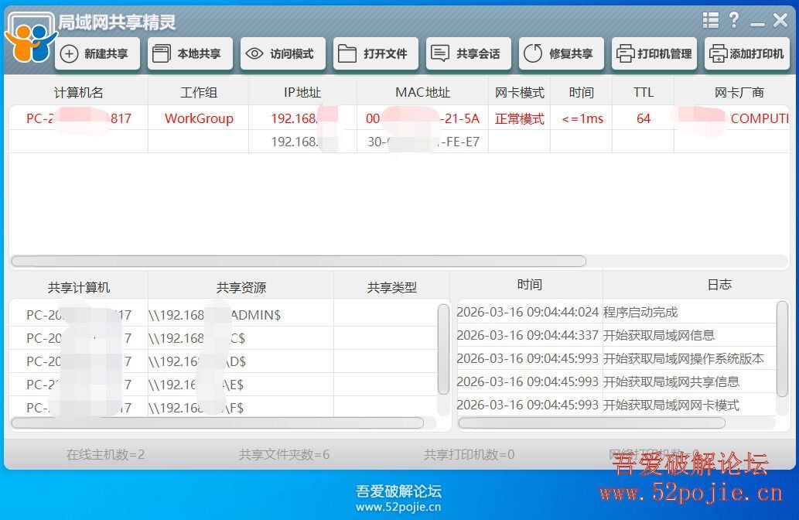Select the ADMIN$ shared resource entry
The height and width of the screenshot is (520, 799).
(224, 314)
